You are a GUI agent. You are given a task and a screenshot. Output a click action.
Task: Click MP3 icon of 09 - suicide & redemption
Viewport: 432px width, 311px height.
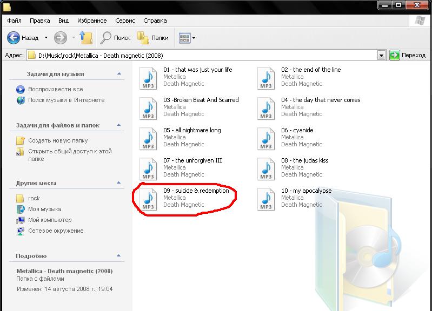point(148,198)
